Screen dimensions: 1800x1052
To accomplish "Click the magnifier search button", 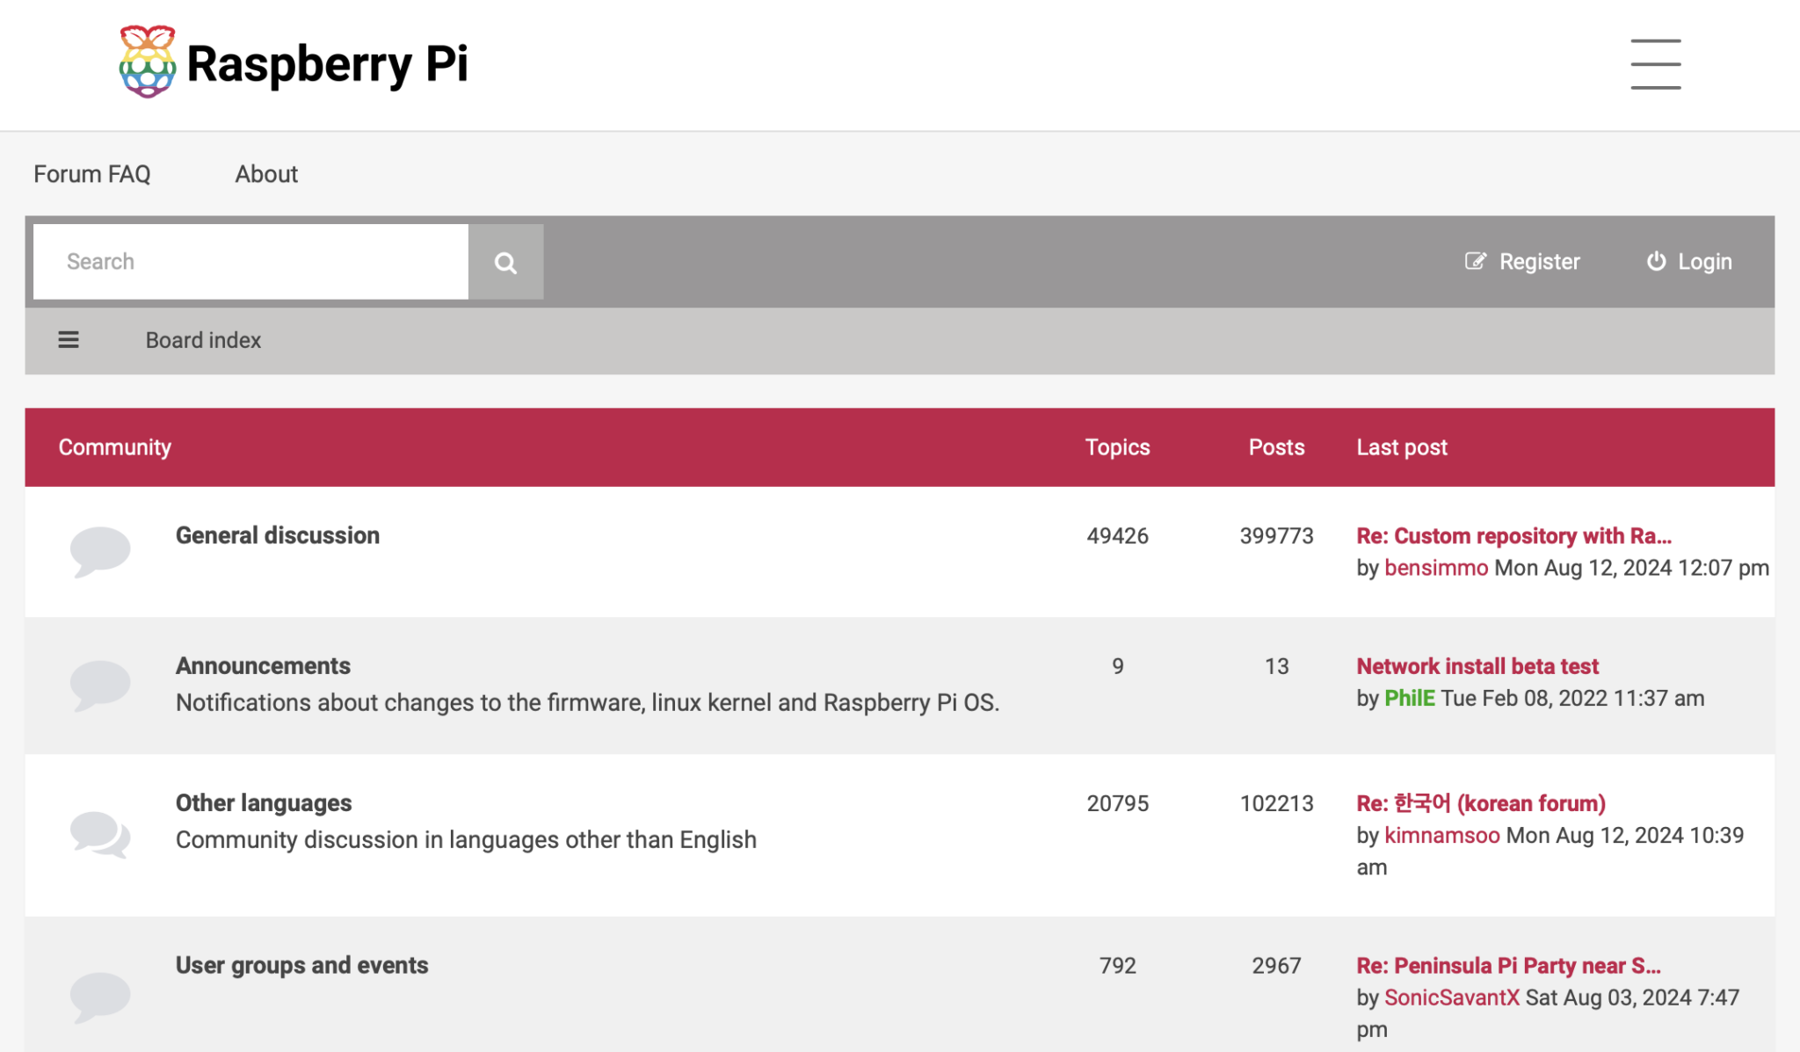I will tap(505, 262).
